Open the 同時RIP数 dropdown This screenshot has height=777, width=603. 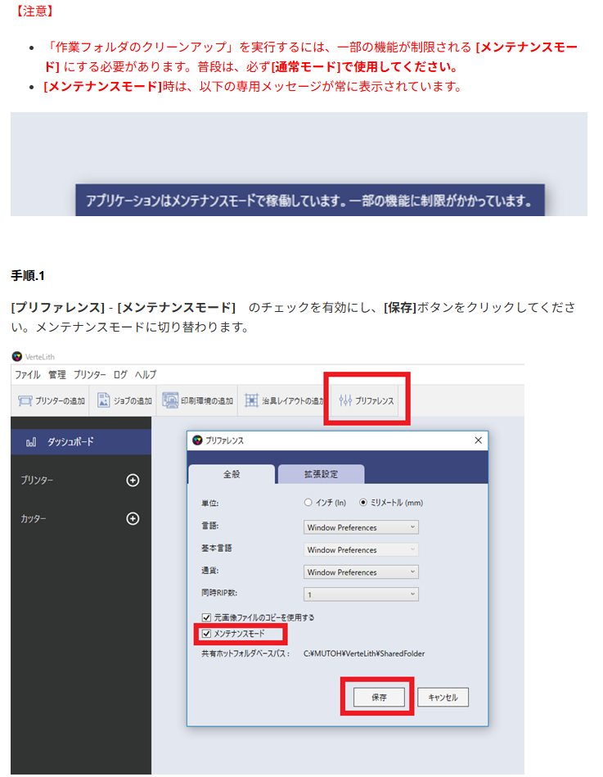click(x=361, y=594)
